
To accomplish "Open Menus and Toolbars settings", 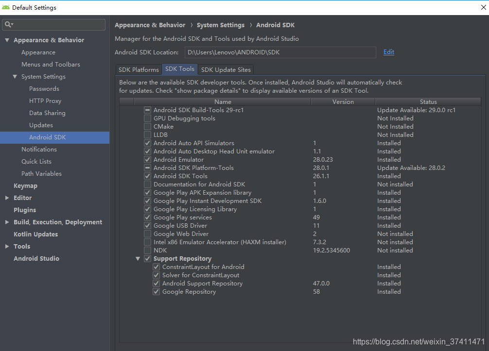I will coord(51,65).
